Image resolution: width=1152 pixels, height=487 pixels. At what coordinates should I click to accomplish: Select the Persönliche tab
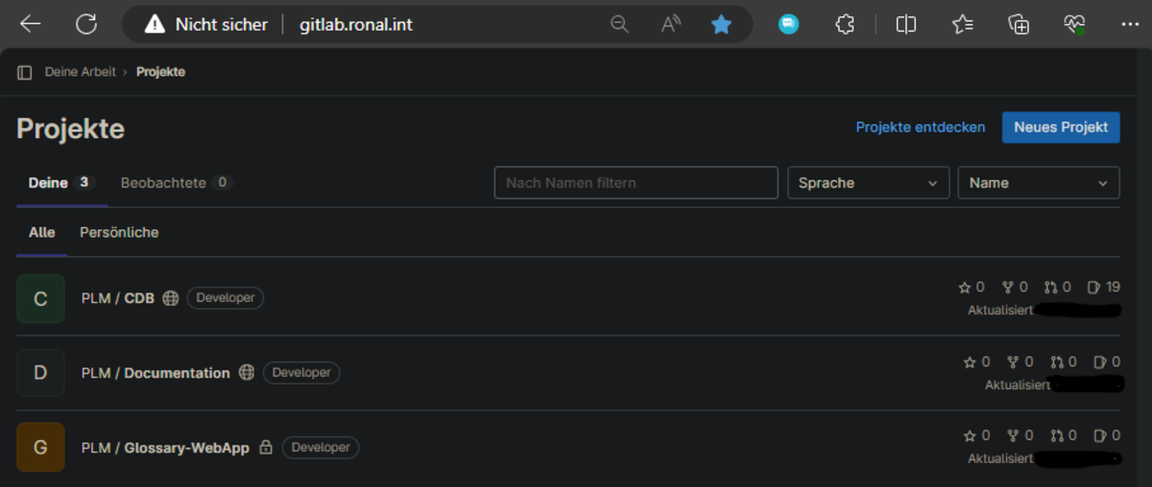coord(119,233)
